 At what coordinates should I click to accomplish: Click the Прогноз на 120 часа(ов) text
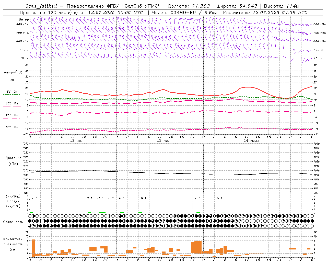tap(49, 13)
